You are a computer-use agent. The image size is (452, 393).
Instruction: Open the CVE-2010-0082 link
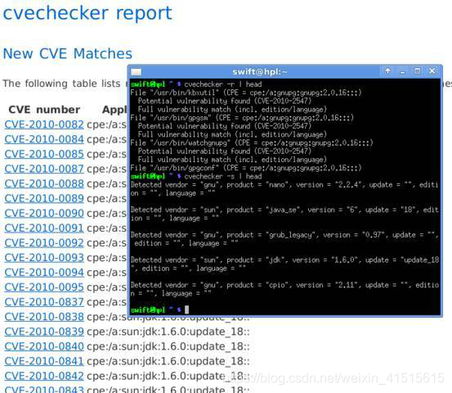(44, 124)
